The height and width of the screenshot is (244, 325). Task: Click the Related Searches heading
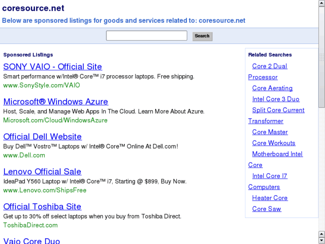pyautogui.click(x=270, y=55)
